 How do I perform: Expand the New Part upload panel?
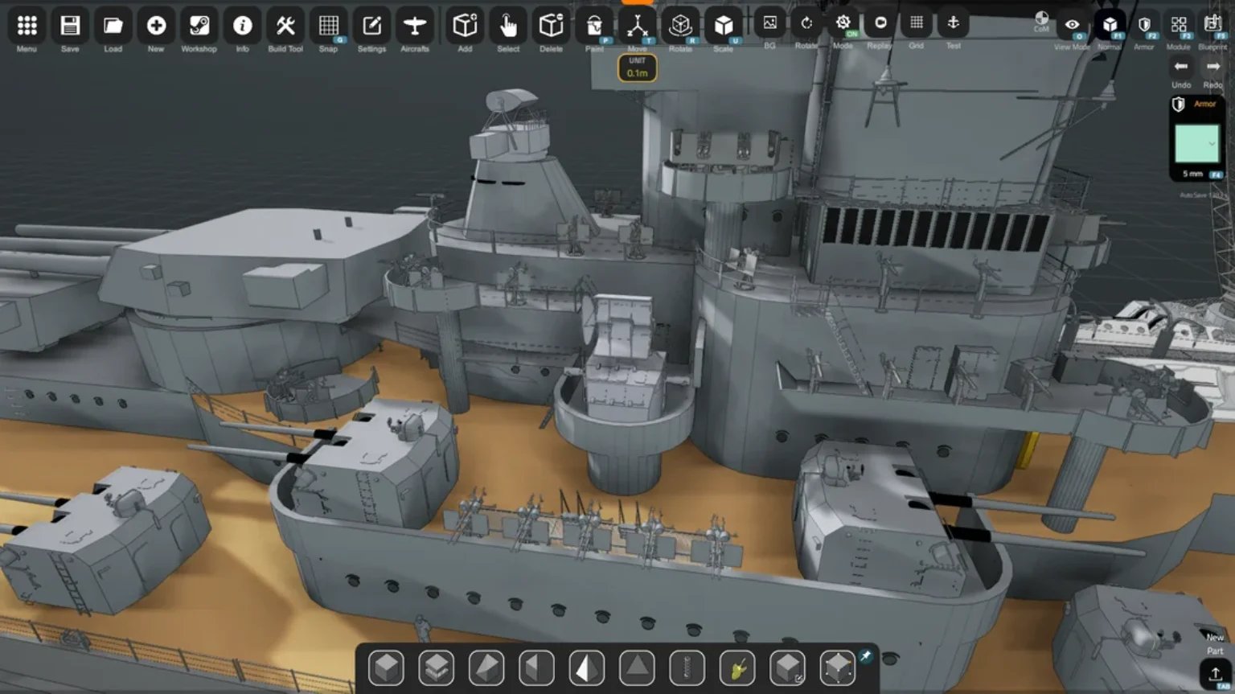coord(1215,674)
